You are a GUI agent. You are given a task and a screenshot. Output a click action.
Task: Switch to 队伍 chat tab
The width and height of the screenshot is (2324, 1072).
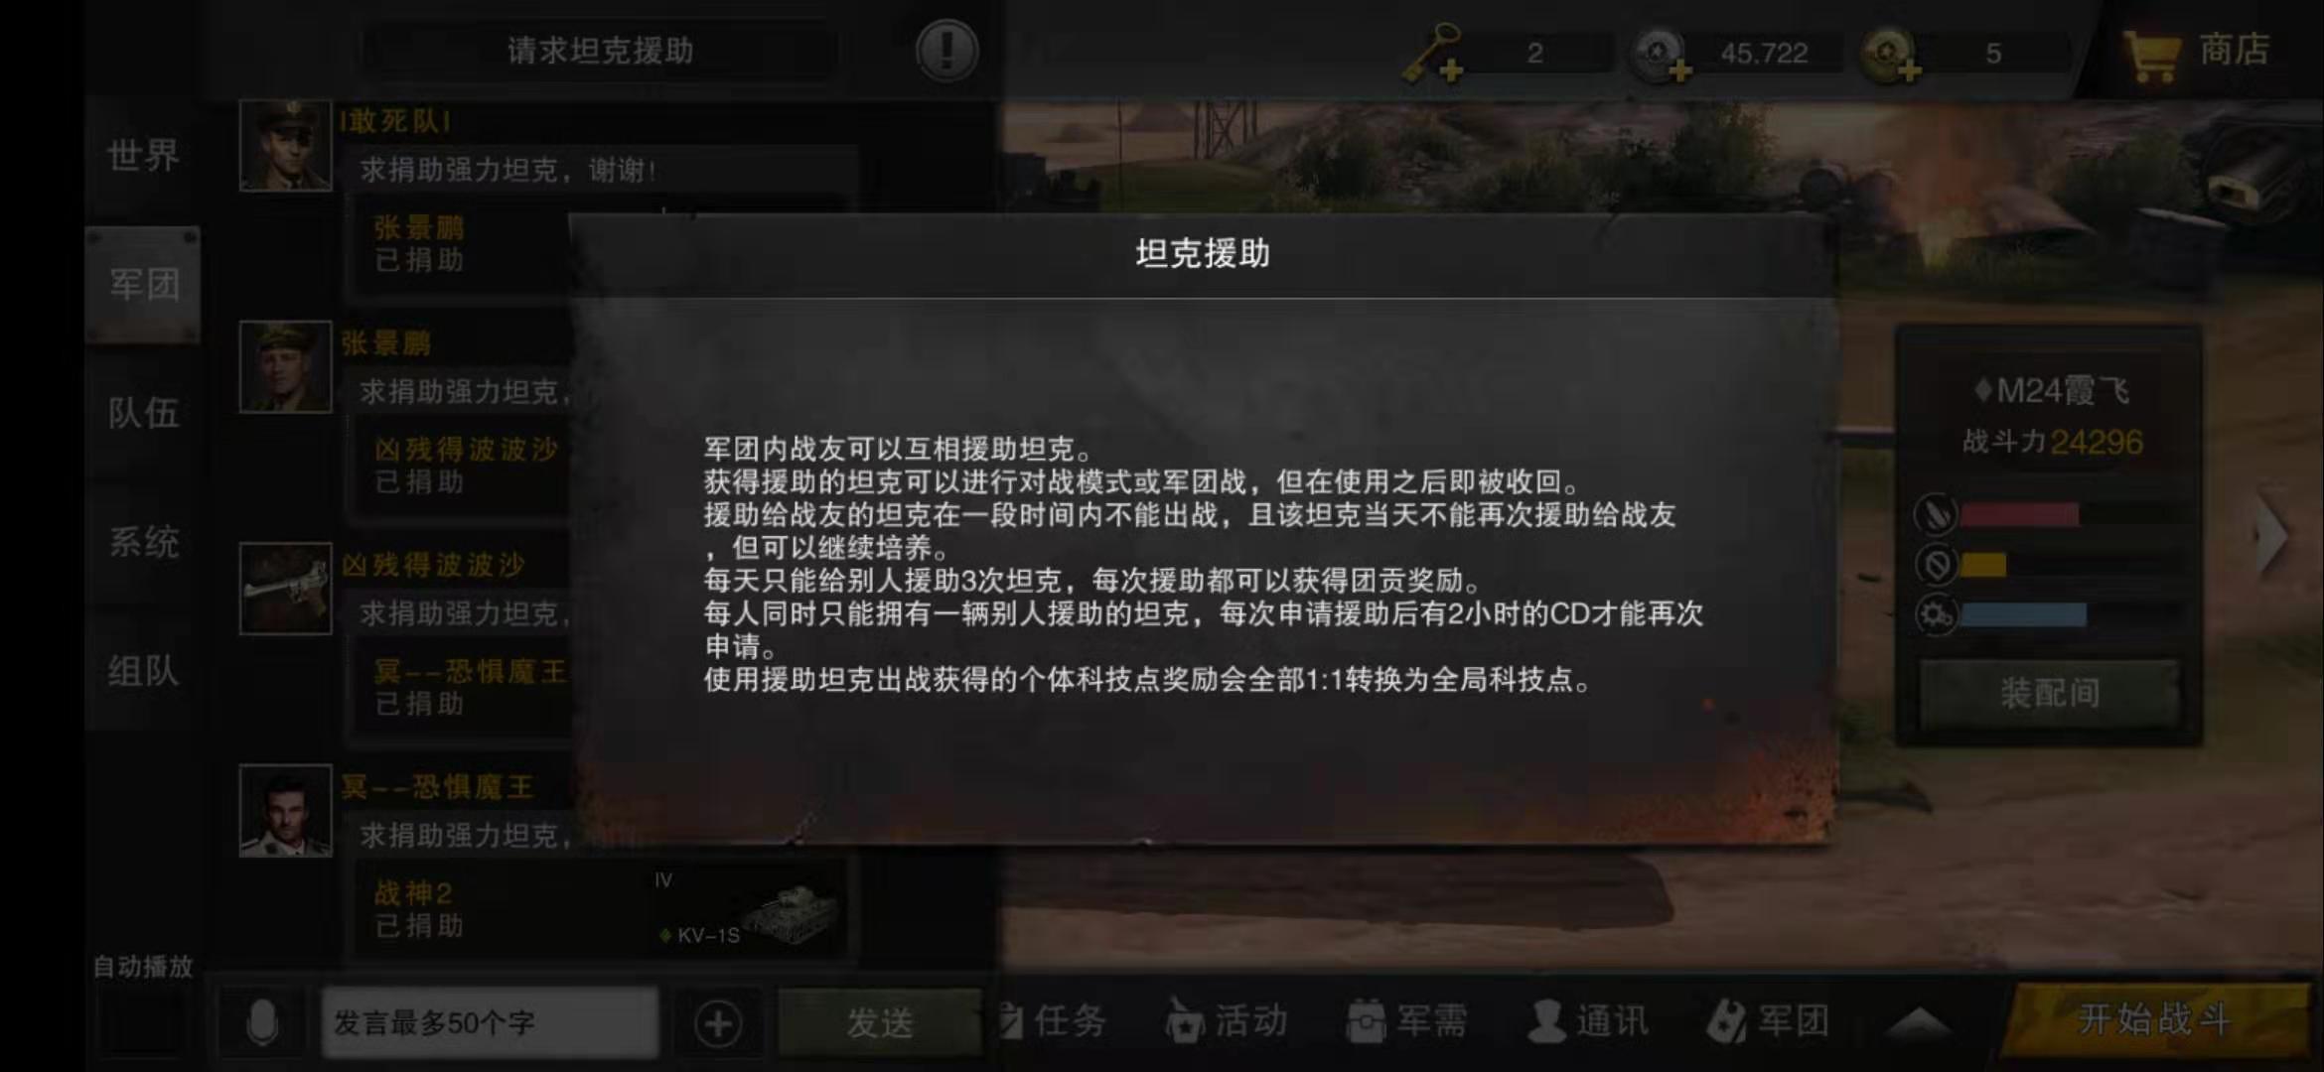[143, 413]
